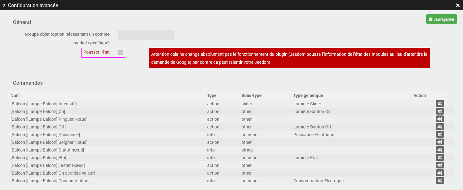
Task: Open settings gear for Intensité command
Action: click(x=440, y=104)
